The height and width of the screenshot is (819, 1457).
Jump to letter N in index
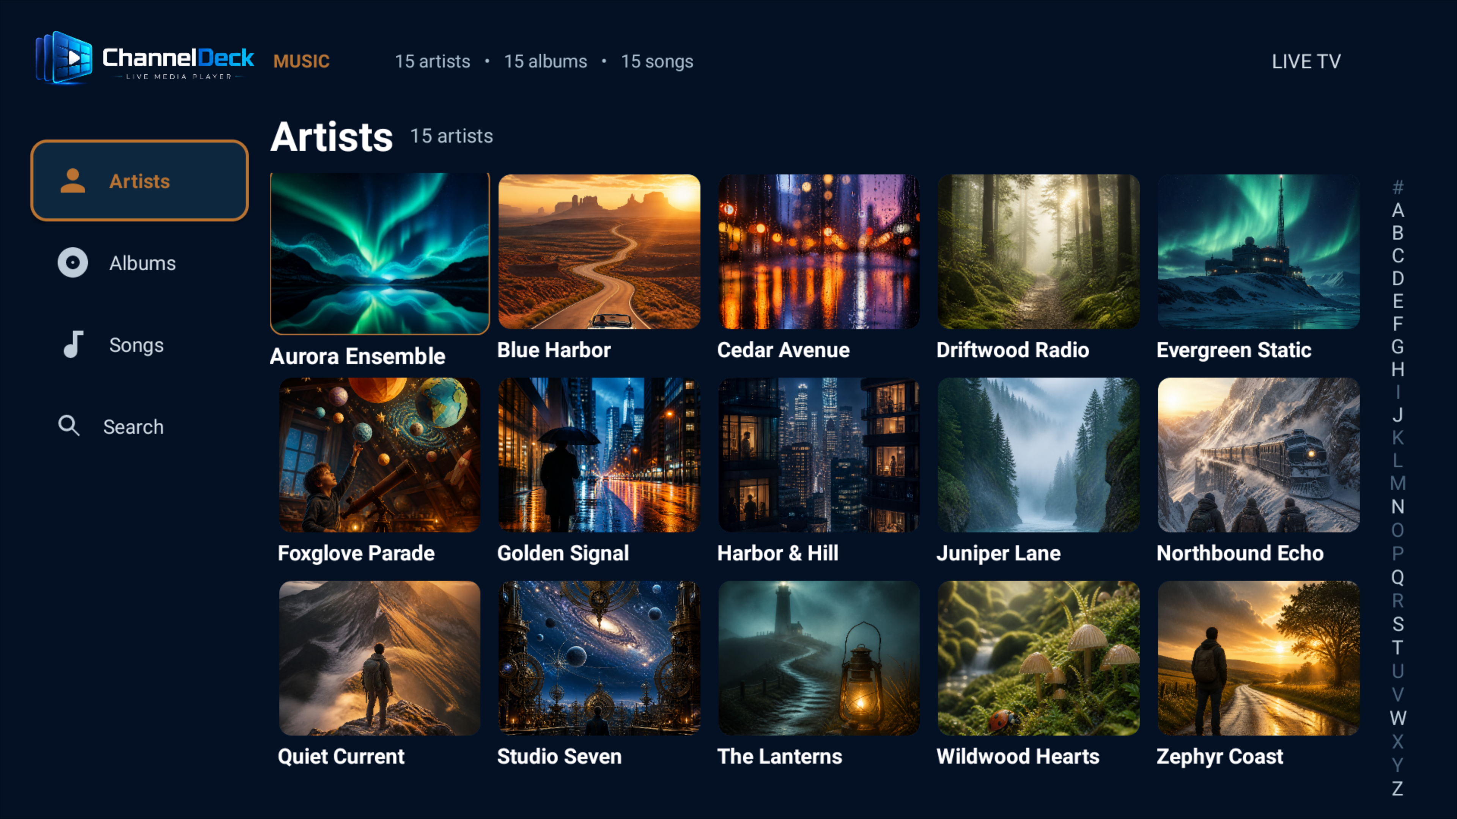[x=1397, y=507]
